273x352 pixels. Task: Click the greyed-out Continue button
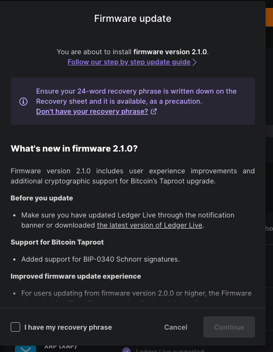[229, 327]
